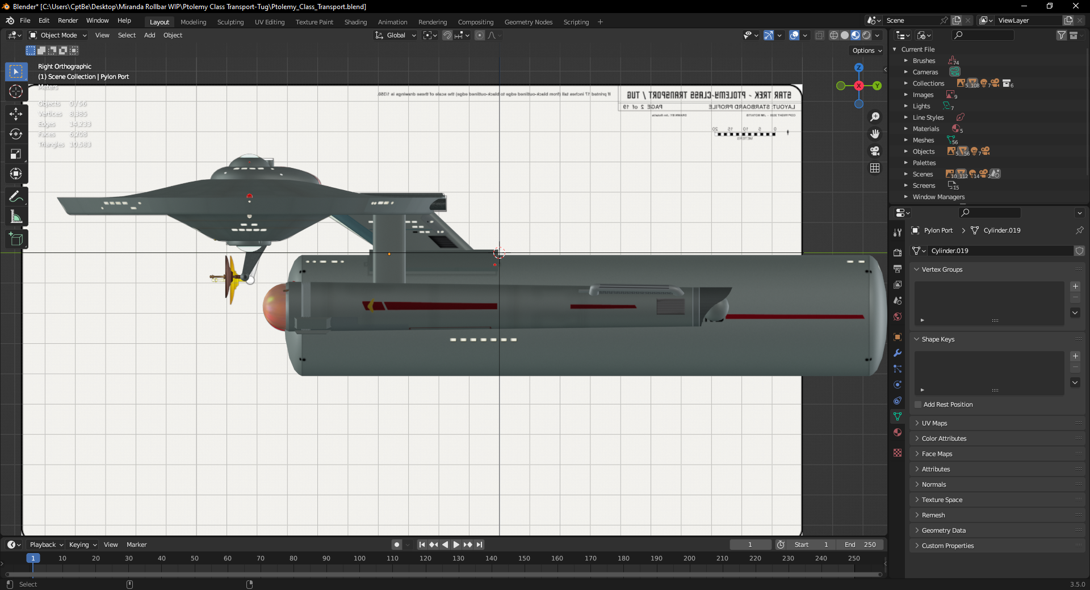Switch to the Scripting workspace tab

576,22
